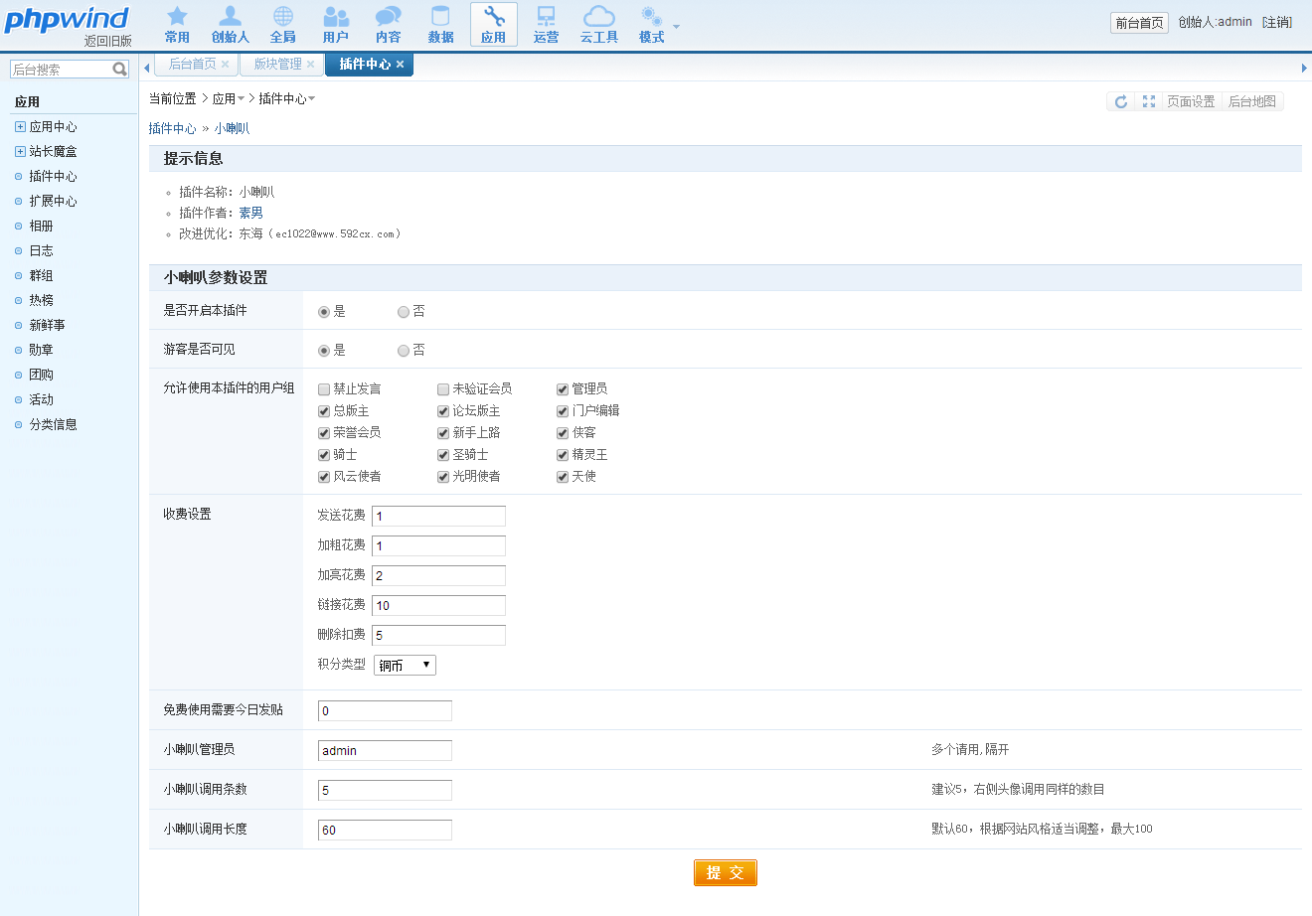
Task: Open 插件中心 in the sidebar
Action: [x=53, y=176]
